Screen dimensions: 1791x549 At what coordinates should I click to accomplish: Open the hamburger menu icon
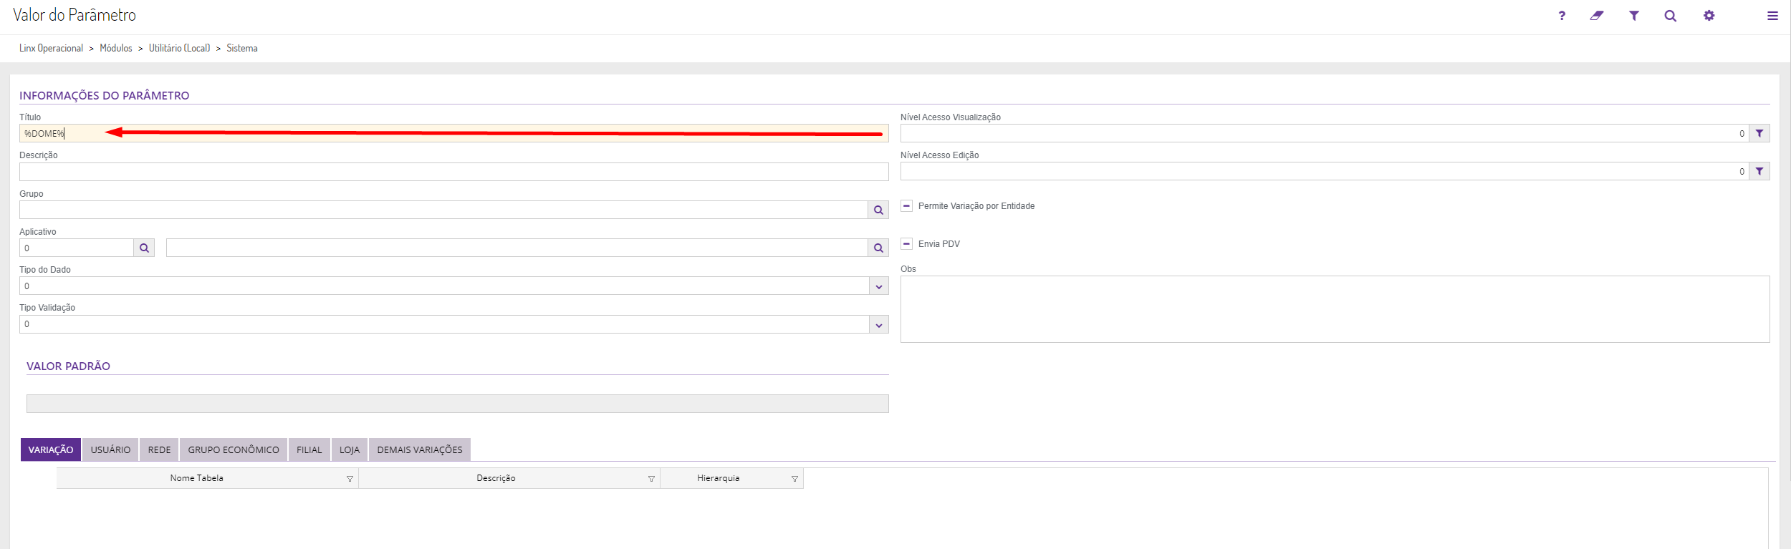[1772, 16]
